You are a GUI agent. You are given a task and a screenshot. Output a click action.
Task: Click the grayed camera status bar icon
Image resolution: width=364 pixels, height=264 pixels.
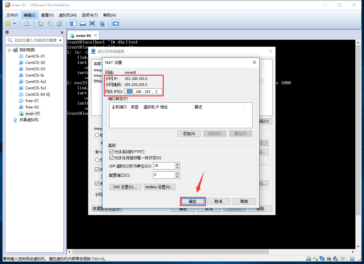[x=342, y=259]
